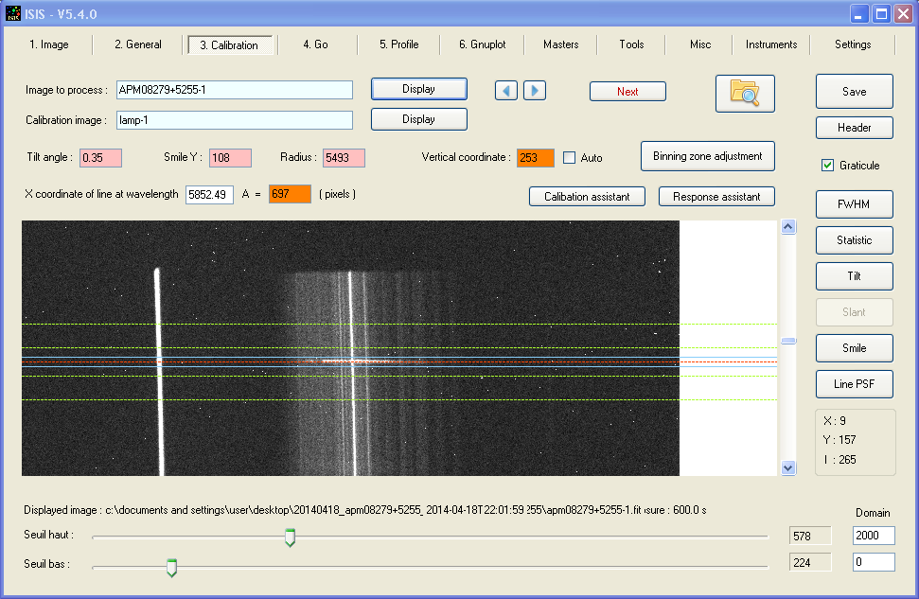Open the Masters tab
The width and height of the screenshot is (919, 599).
pos(561,44)
